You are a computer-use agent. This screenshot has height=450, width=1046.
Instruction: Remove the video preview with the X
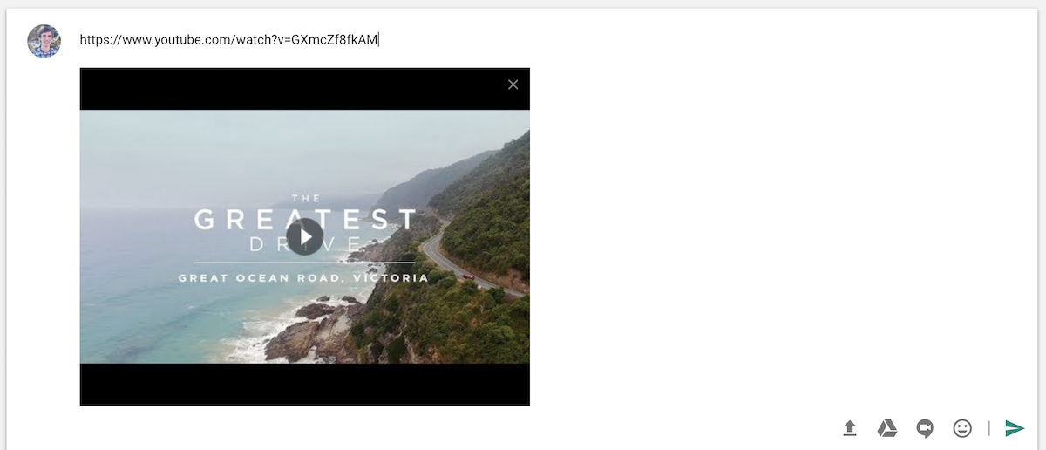(x=513, y=85)
